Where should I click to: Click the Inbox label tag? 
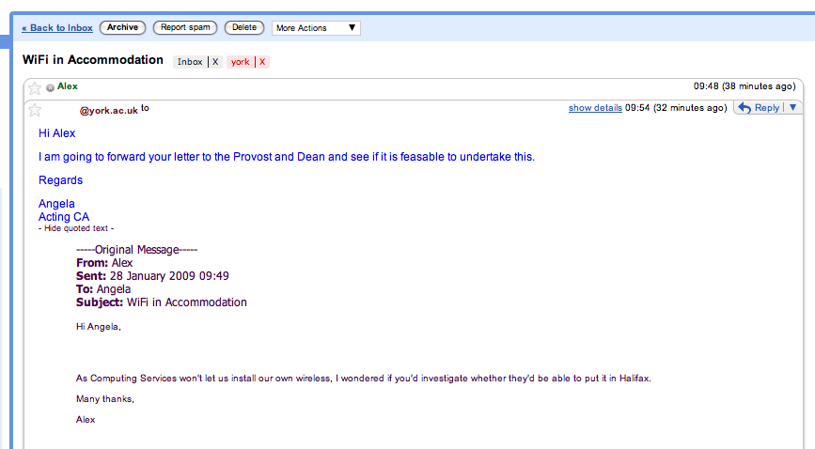190,62
